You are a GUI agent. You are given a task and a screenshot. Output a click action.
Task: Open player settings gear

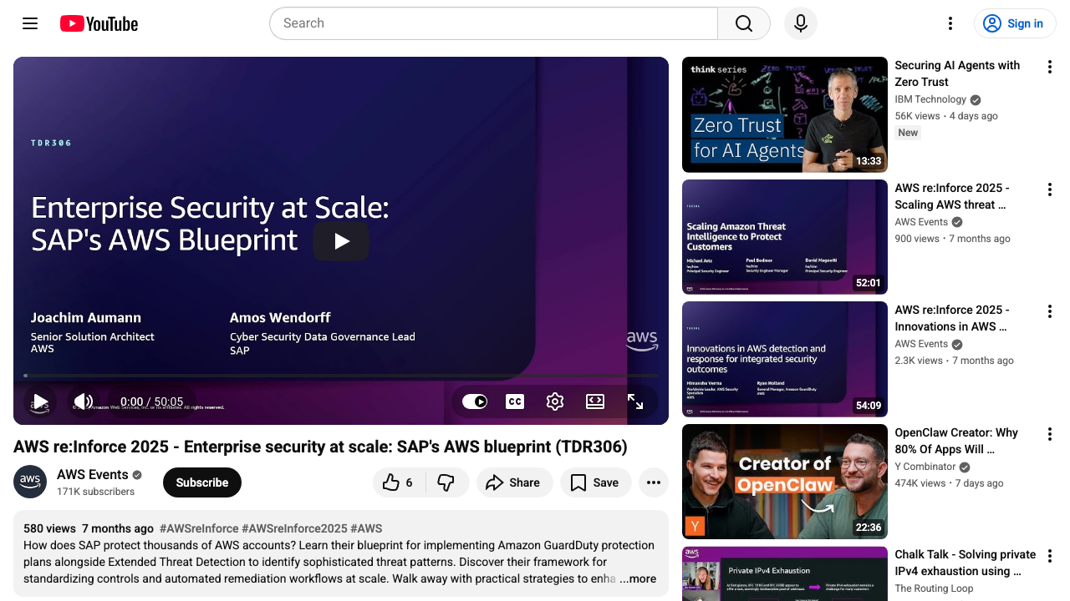[555, 402]
